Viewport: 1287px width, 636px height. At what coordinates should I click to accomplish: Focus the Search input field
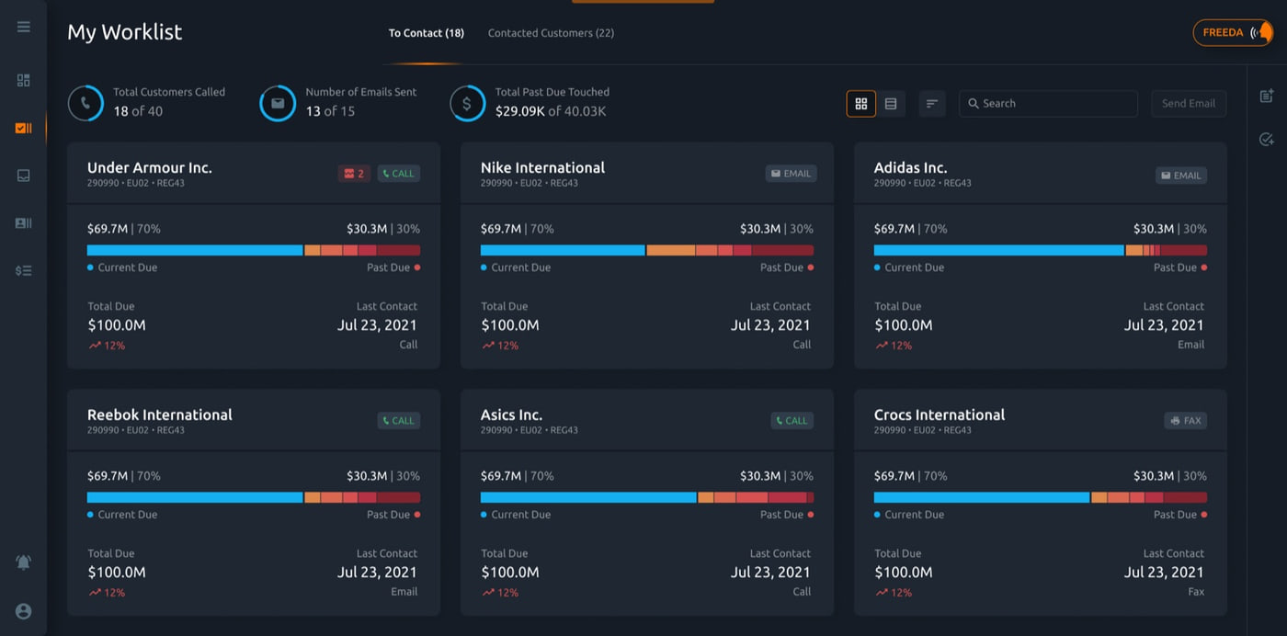(1049, 104)
